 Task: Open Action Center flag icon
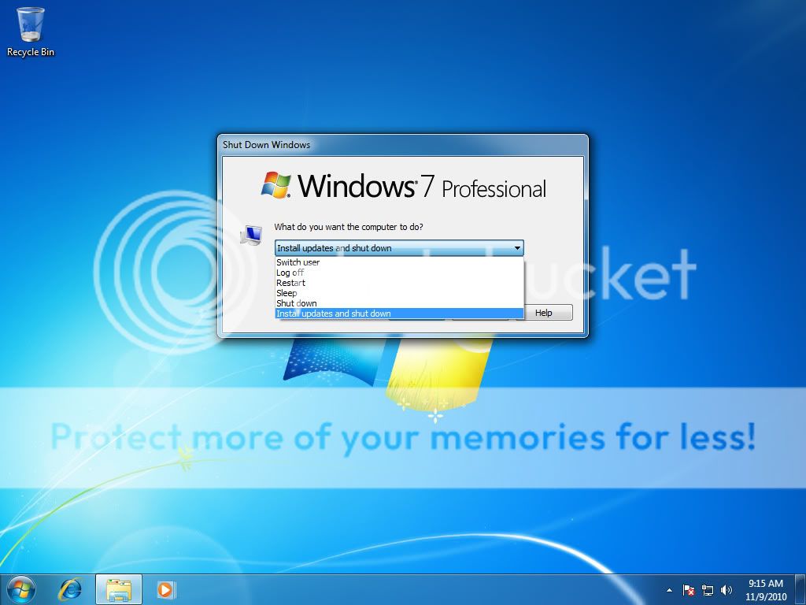[688, 590]
